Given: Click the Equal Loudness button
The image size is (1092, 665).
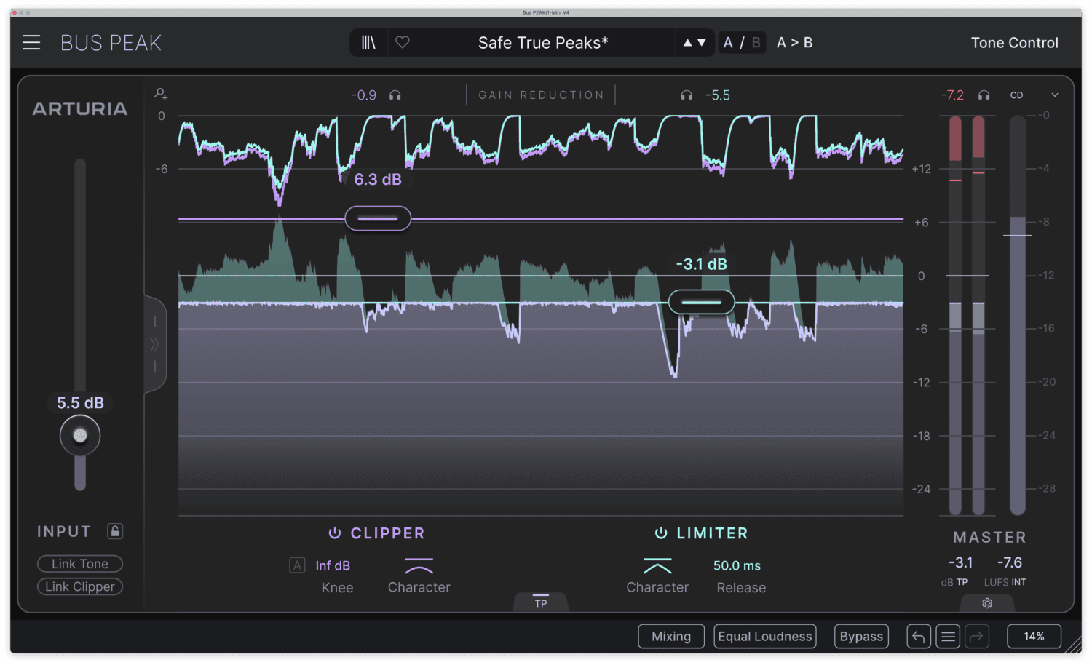Looking at the screenshot, I should (x=764, y=637).
